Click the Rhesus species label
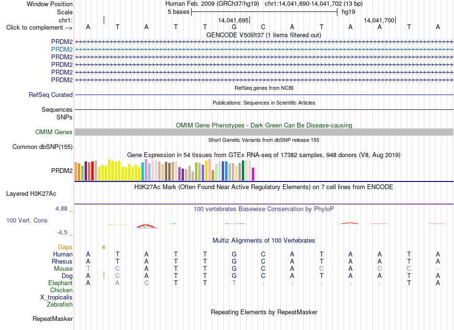Screen dimensions: 454x330 pos(62,262)
